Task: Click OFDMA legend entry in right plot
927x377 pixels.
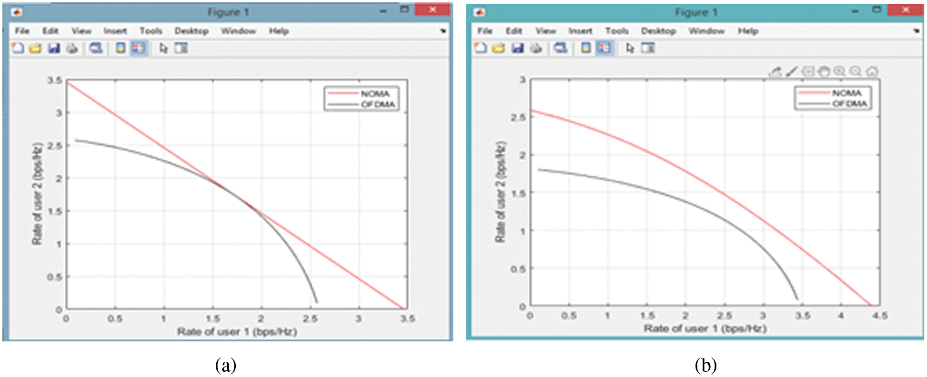Action: click(850, 104)
